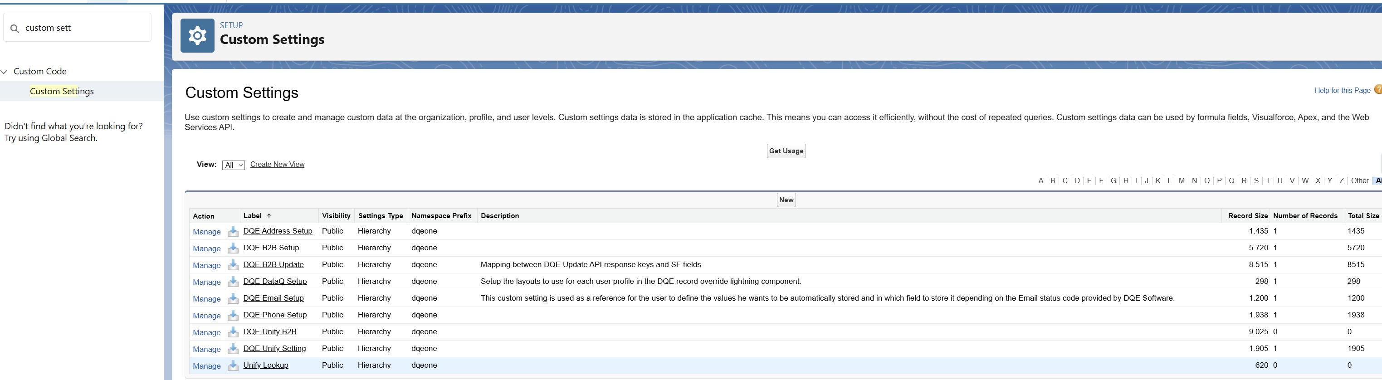Click record size 9.025 in DQE Unify B2B row
Viewport: 1382px width, 380px height.
(x=1258, y=331)
